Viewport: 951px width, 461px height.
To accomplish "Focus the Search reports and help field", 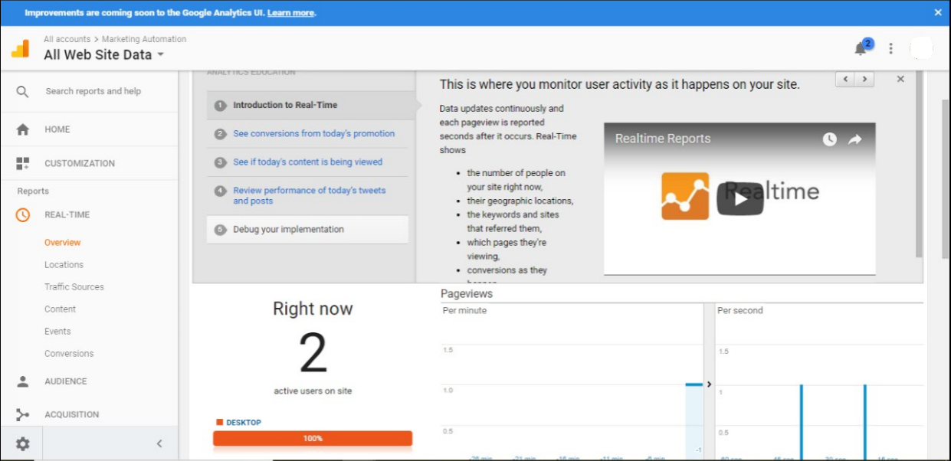I will [93, 91].
